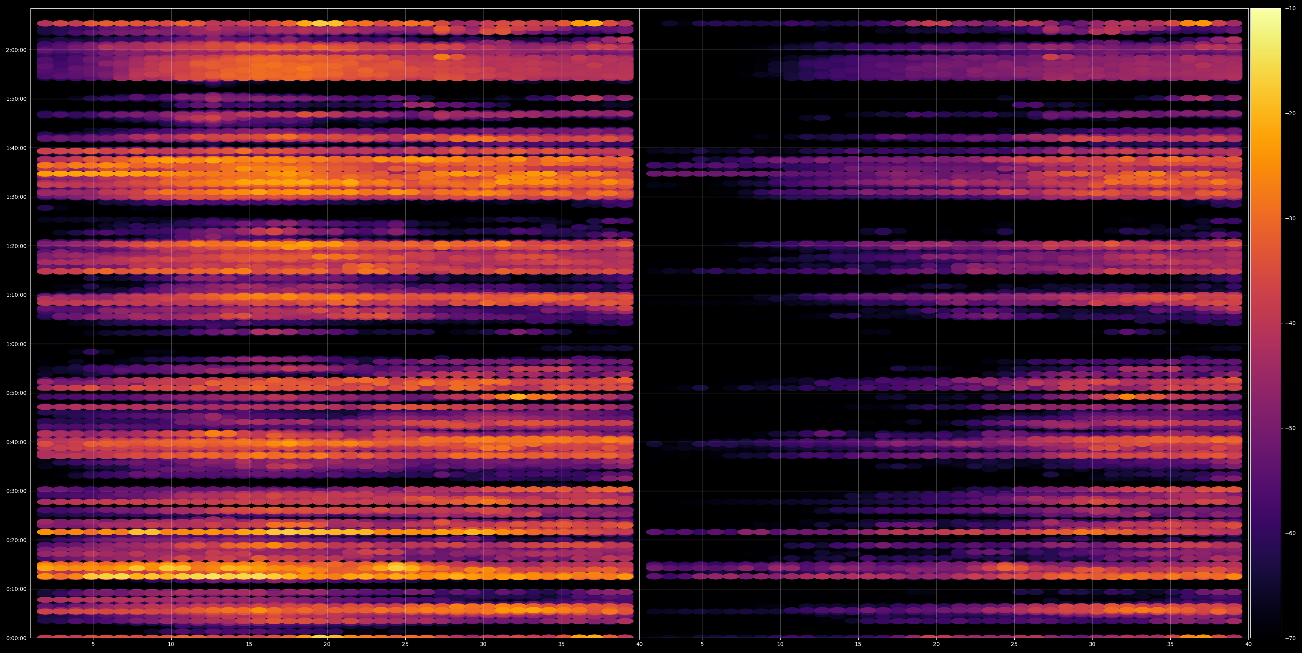Image resolution: width=1302 pixels, height=653 pixels.
Task: Select the 0:20:00 y-axis tick label
Action: click(x=16, y=540)
